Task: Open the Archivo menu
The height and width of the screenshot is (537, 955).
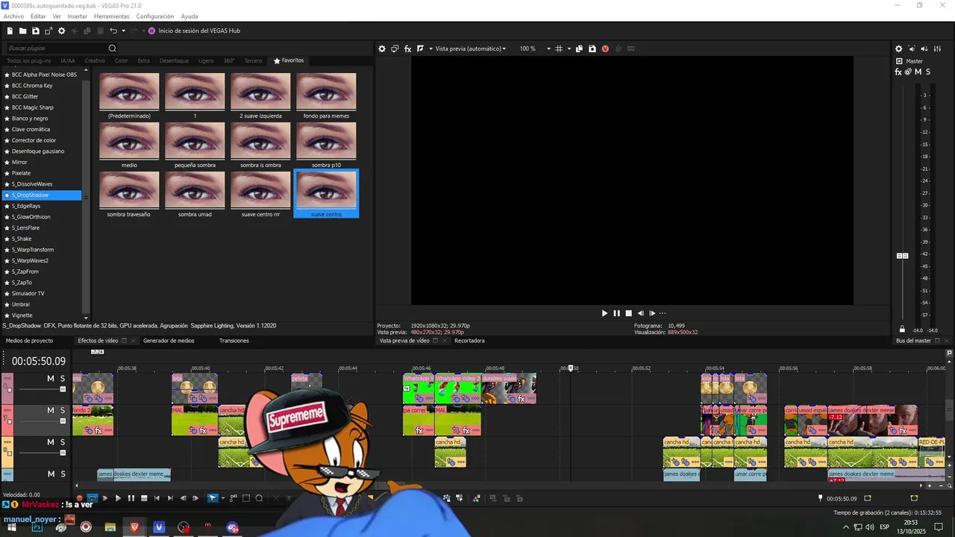Action: (x=13, y=16)
